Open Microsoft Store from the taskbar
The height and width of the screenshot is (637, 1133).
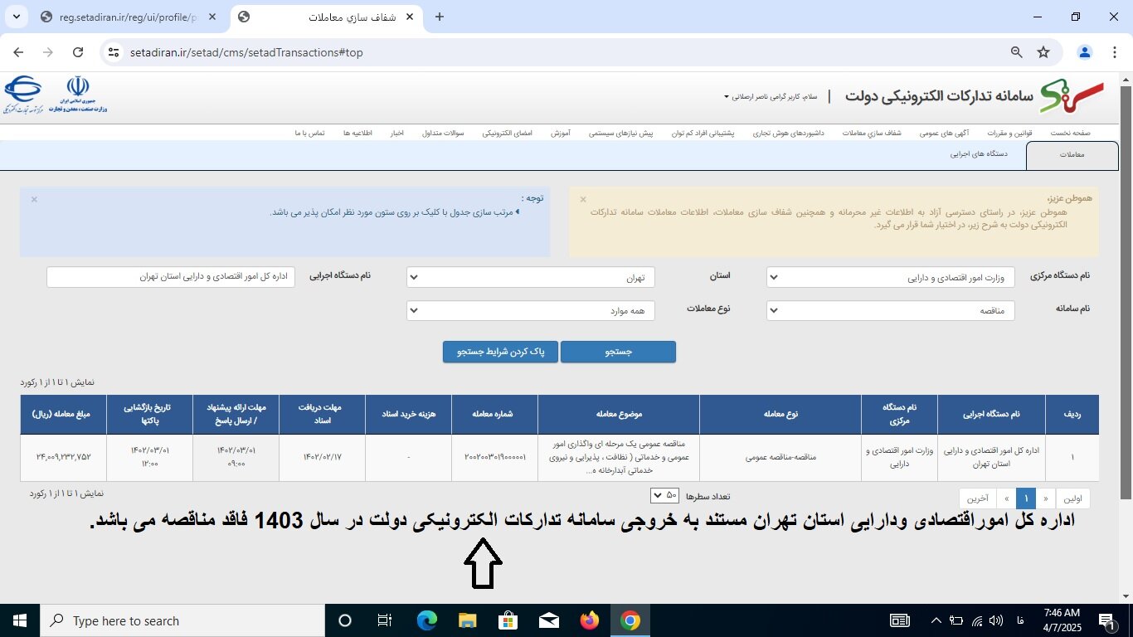[508, 620]
